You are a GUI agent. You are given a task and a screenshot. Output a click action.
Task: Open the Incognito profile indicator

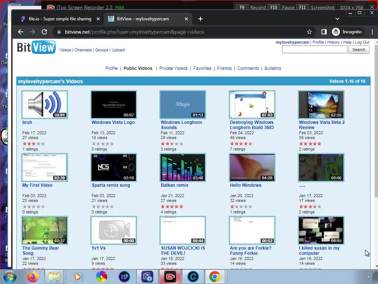pos(347,32)
